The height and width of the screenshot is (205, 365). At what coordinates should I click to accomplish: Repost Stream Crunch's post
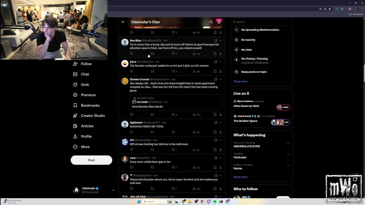152,115
